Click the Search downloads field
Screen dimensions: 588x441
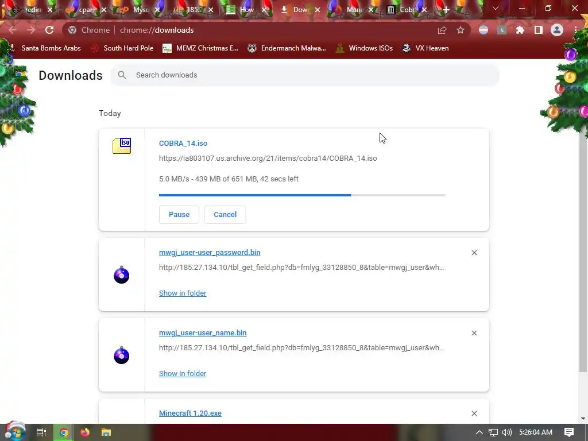point(305,75)
